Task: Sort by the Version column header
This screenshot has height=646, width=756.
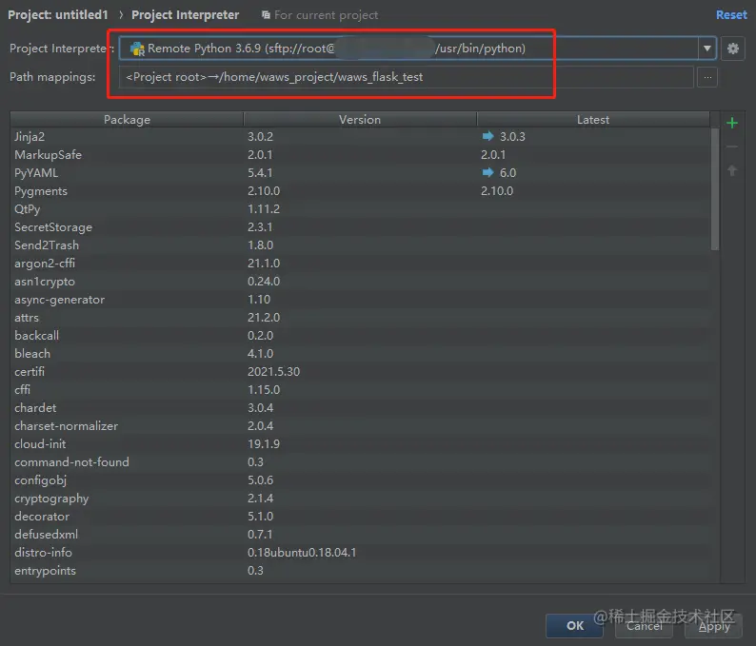Action: pyautogui.click(x=360, y=120)
